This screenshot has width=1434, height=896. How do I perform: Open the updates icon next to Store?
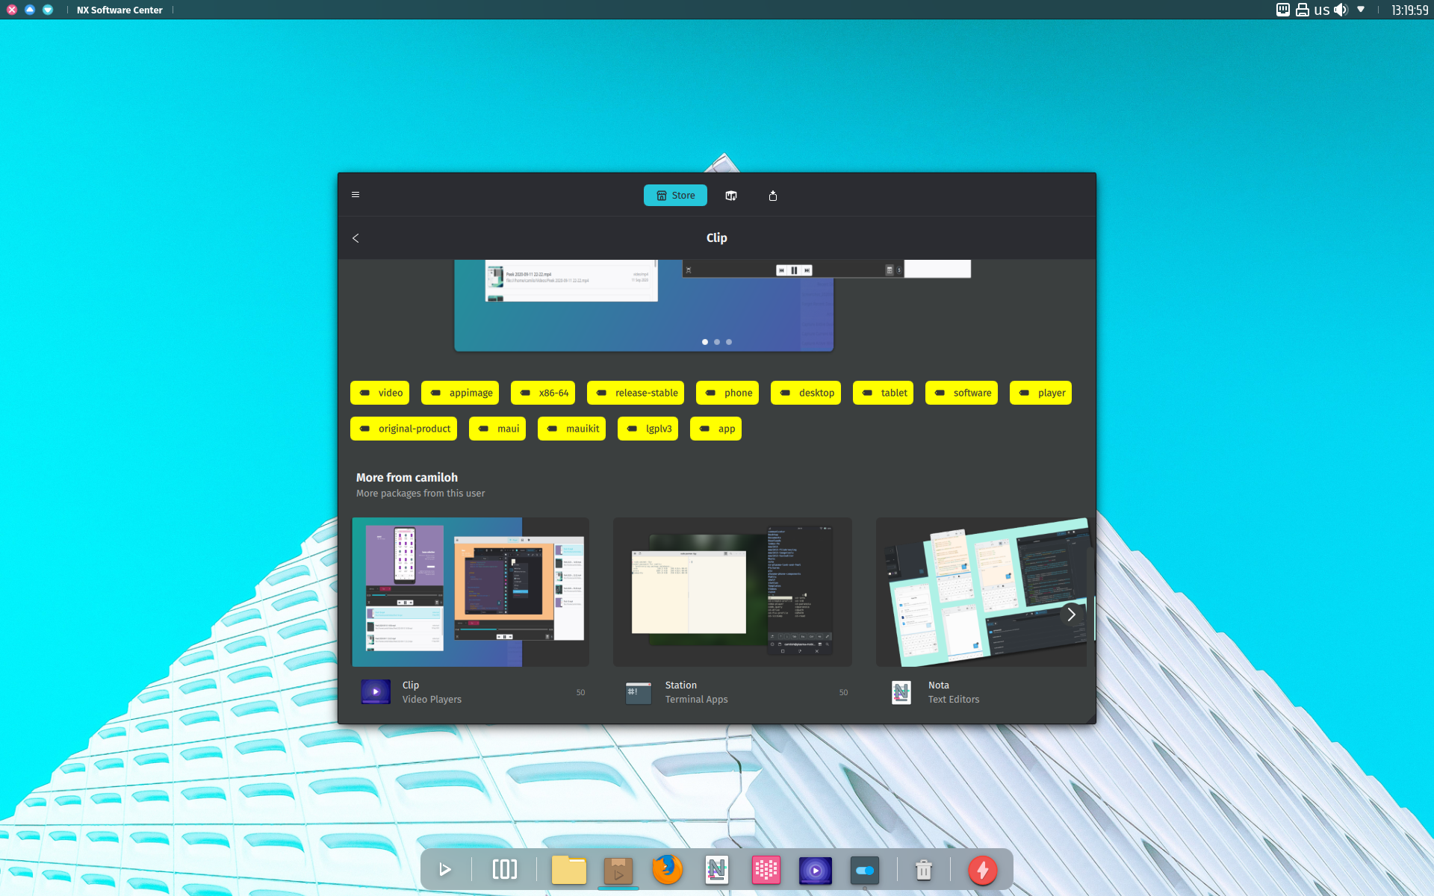773,196
